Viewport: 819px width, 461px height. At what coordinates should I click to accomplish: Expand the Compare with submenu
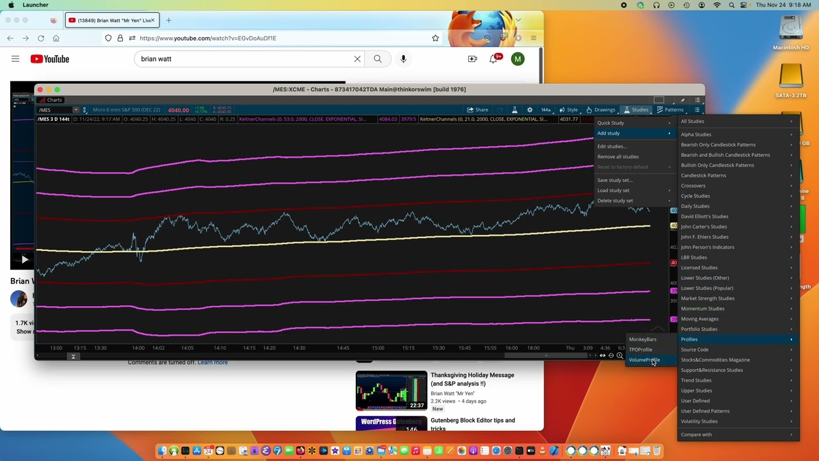(738, 435)
